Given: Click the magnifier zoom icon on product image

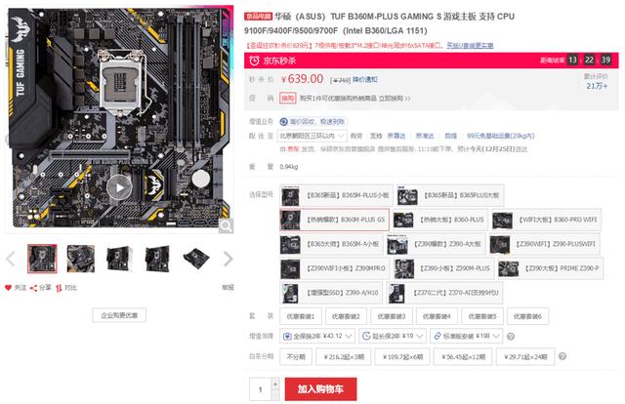Looking at the screenshot, I should pyautogui.click(x=226, y=225).
